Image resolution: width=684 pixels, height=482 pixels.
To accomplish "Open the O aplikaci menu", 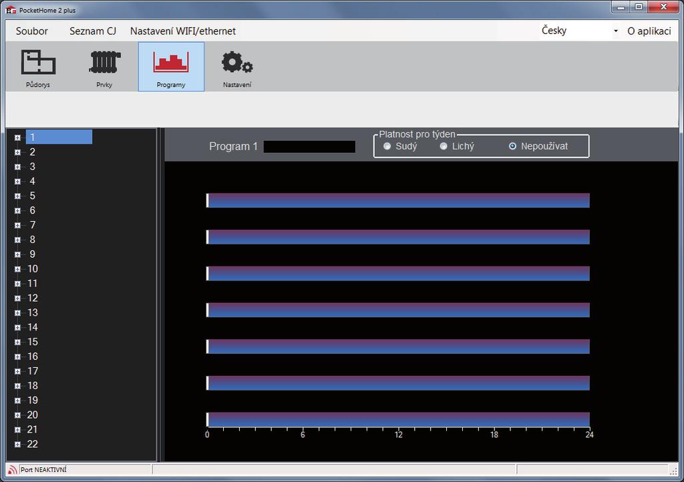I will [649, 31].
